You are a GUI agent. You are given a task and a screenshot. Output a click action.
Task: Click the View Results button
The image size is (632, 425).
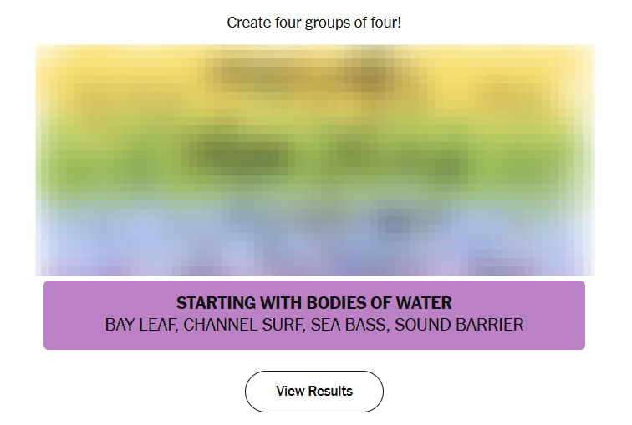click(x=314, y=392)
